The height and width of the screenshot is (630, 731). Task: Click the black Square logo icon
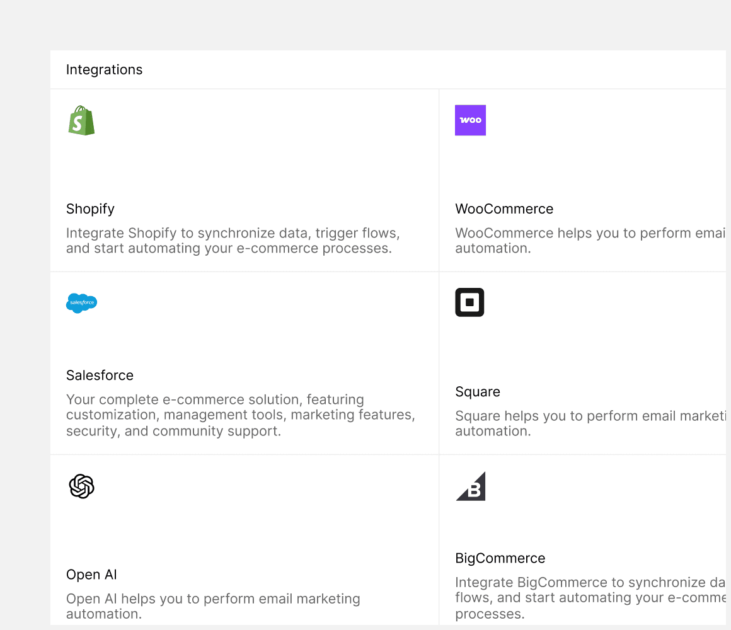coord(469,302)
